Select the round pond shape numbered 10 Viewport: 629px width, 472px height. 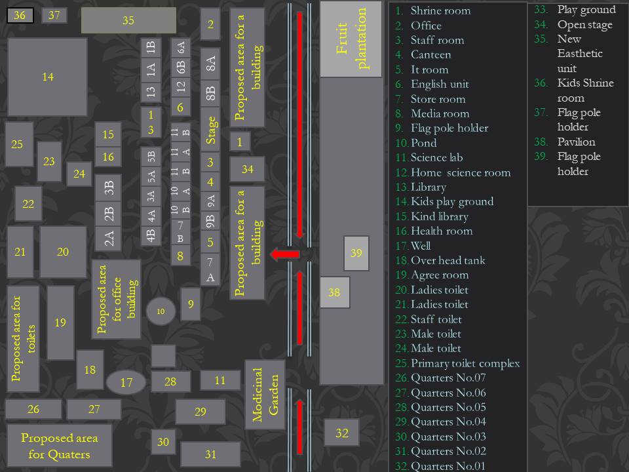pyautogui.click(x=161, y=311)
